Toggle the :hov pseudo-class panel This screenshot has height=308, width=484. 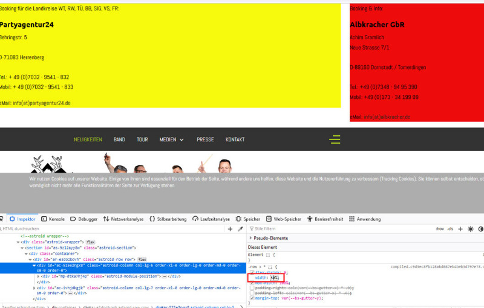(440, 229)
